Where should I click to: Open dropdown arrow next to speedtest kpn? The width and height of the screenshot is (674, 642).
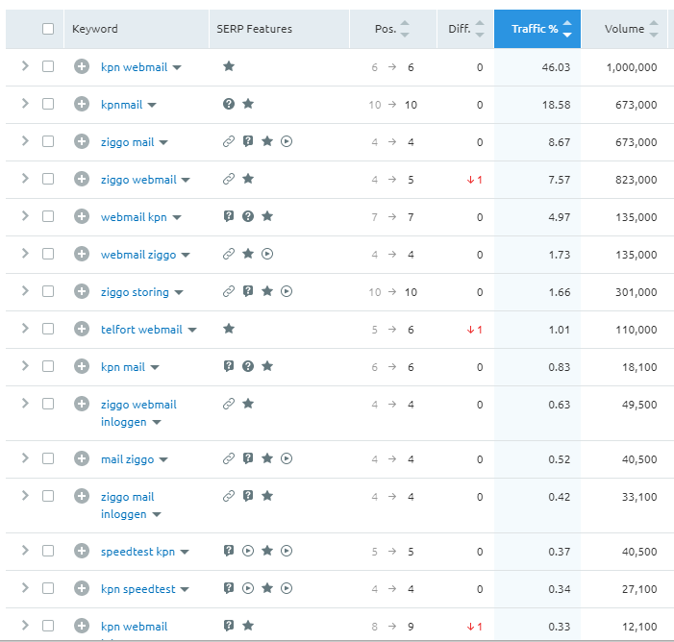tap(185, 553)
